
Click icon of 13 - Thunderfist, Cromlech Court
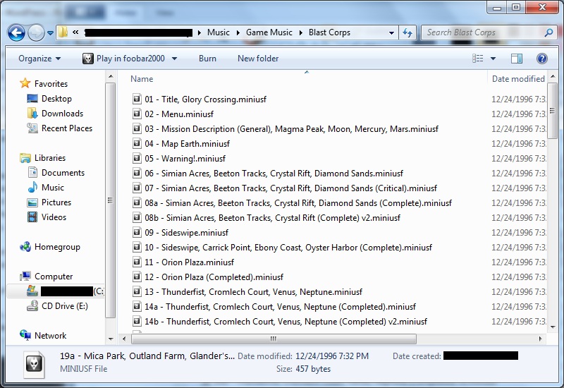coord(137,291)
